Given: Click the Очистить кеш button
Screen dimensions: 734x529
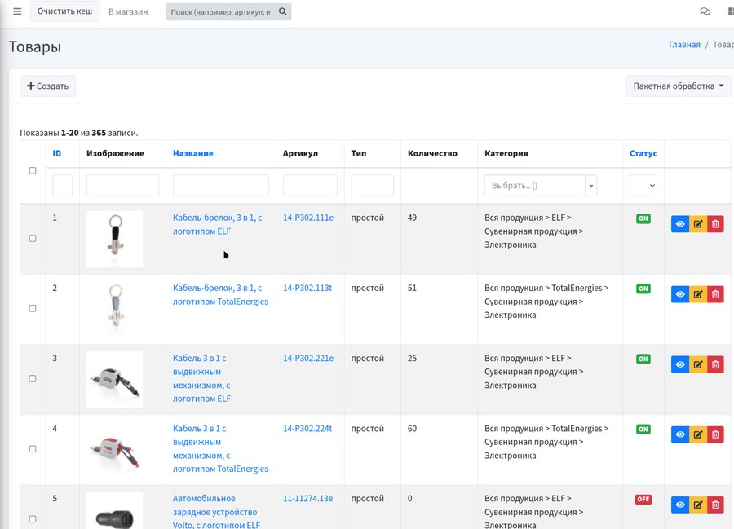Looking at the screenshot, I should [x=64, y=11].
